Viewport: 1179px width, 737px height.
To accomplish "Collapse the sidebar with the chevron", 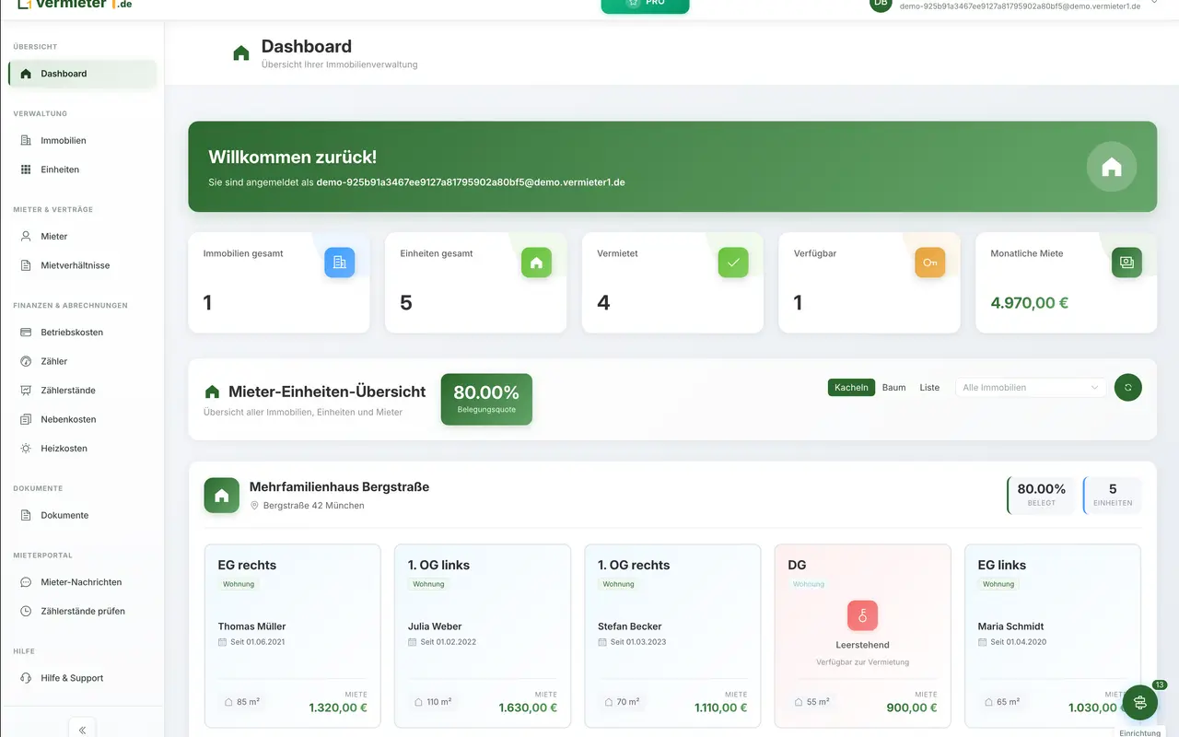I will [82, 728].
